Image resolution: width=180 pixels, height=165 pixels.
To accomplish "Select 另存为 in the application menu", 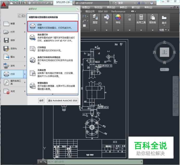I will point(14,49).
